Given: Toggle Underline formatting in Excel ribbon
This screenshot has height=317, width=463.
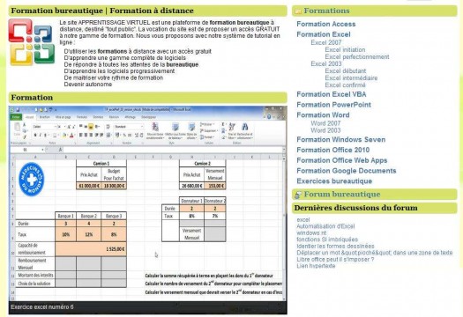Looking at the screenshot, I should (x=46, y=136).
